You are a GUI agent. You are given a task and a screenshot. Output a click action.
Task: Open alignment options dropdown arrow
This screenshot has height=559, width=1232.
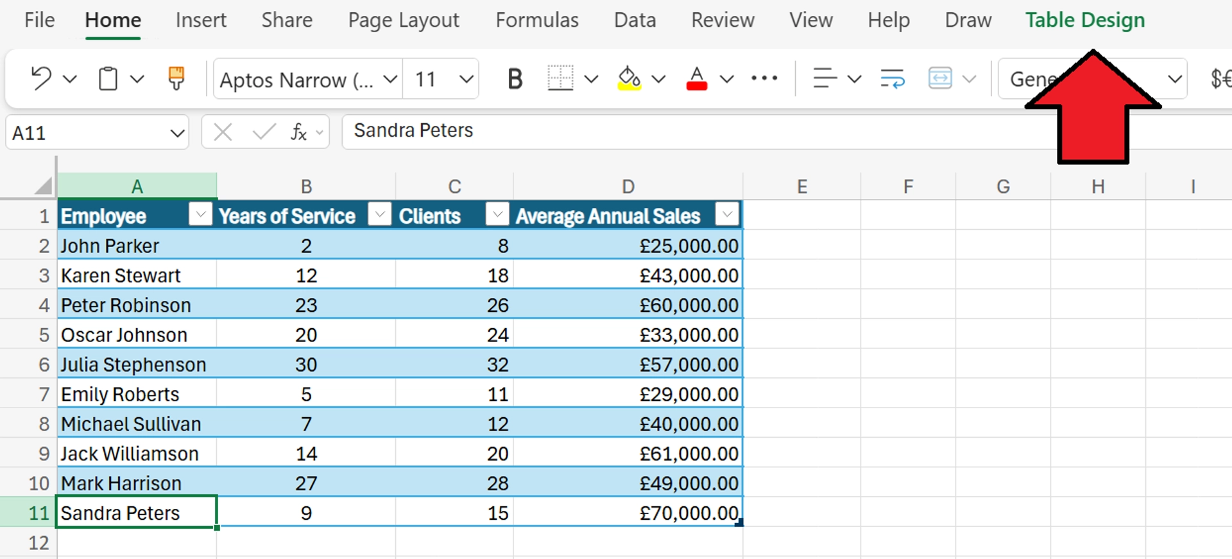point(854,79)
